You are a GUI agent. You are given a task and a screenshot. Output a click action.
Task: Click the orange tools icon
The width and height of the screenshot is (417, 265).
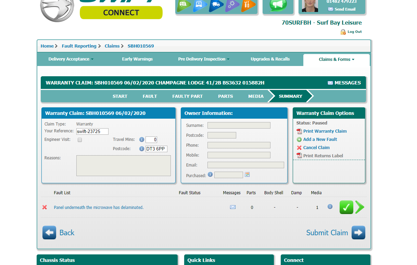click(248, 5)
